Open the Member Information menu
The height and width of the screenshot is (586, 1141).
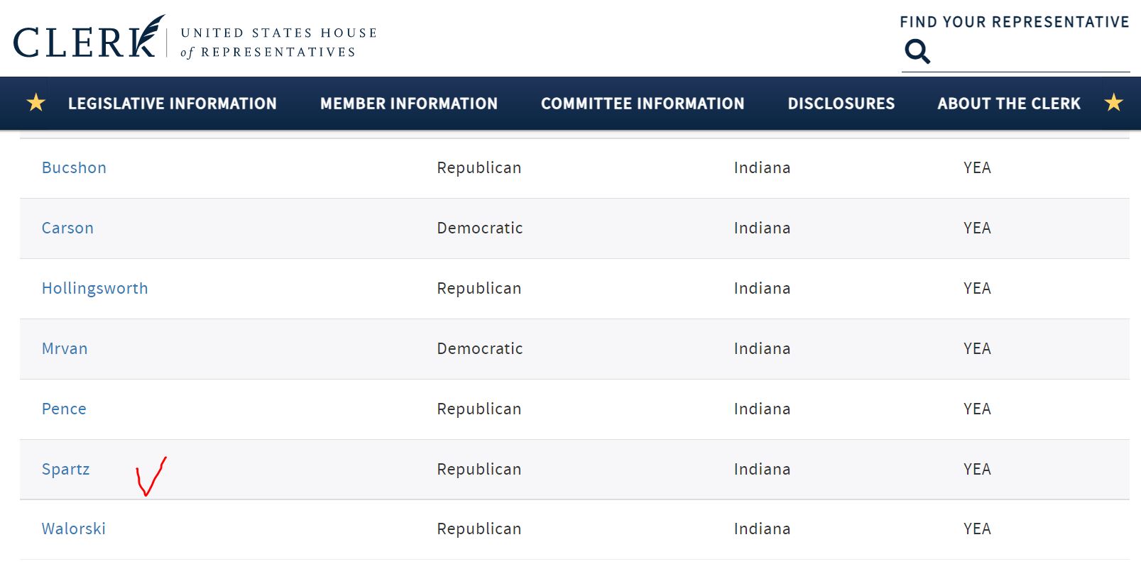pyautogui.click(x=409, y=104)
